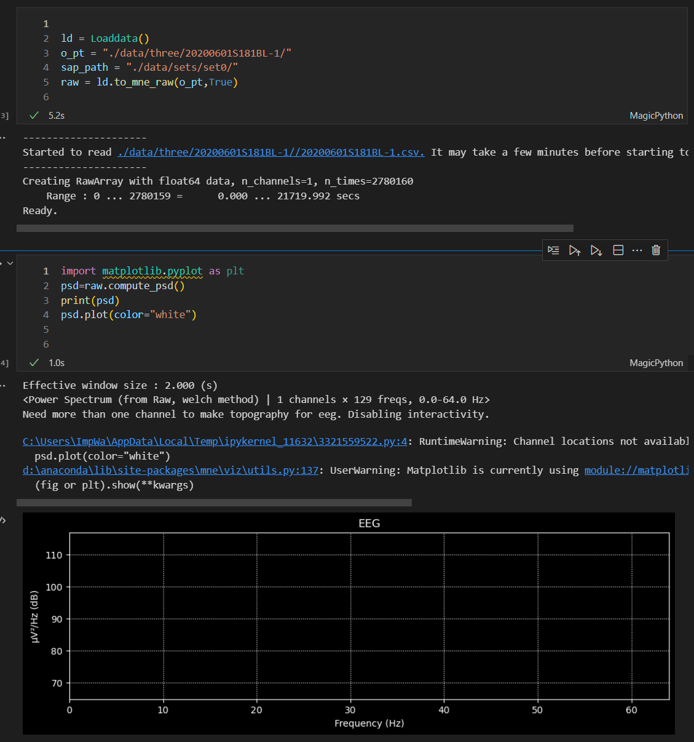The width and height of the screenshot is (694, 742).
Task: Open the 20200601S181BL-1.csv file link
Action: click(x=270, y=152)
